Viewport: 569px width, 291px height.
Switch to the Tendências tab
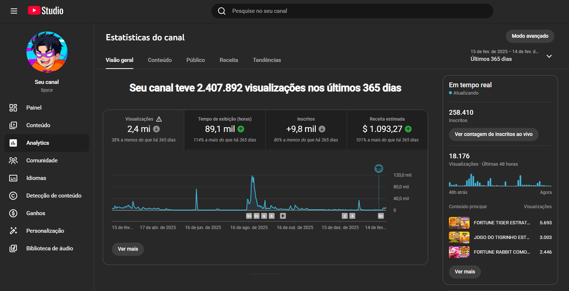[267, 60]
